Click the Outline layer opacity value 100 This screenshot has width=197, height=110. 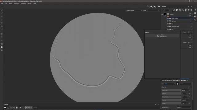(x=190, y=16)
